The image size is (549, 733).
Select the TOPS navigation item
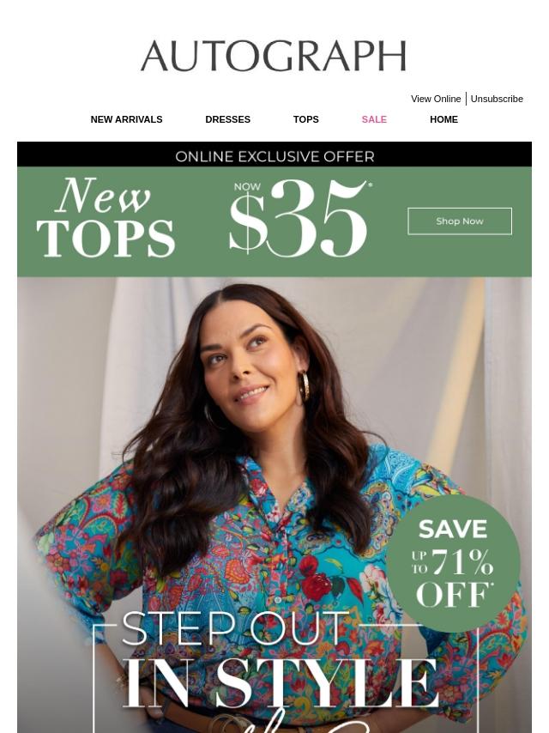click(x=306, y=119)
